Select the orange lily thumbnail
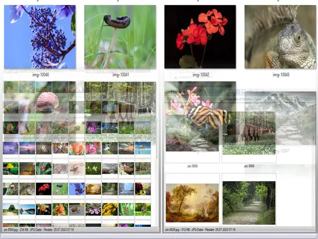 60,209
